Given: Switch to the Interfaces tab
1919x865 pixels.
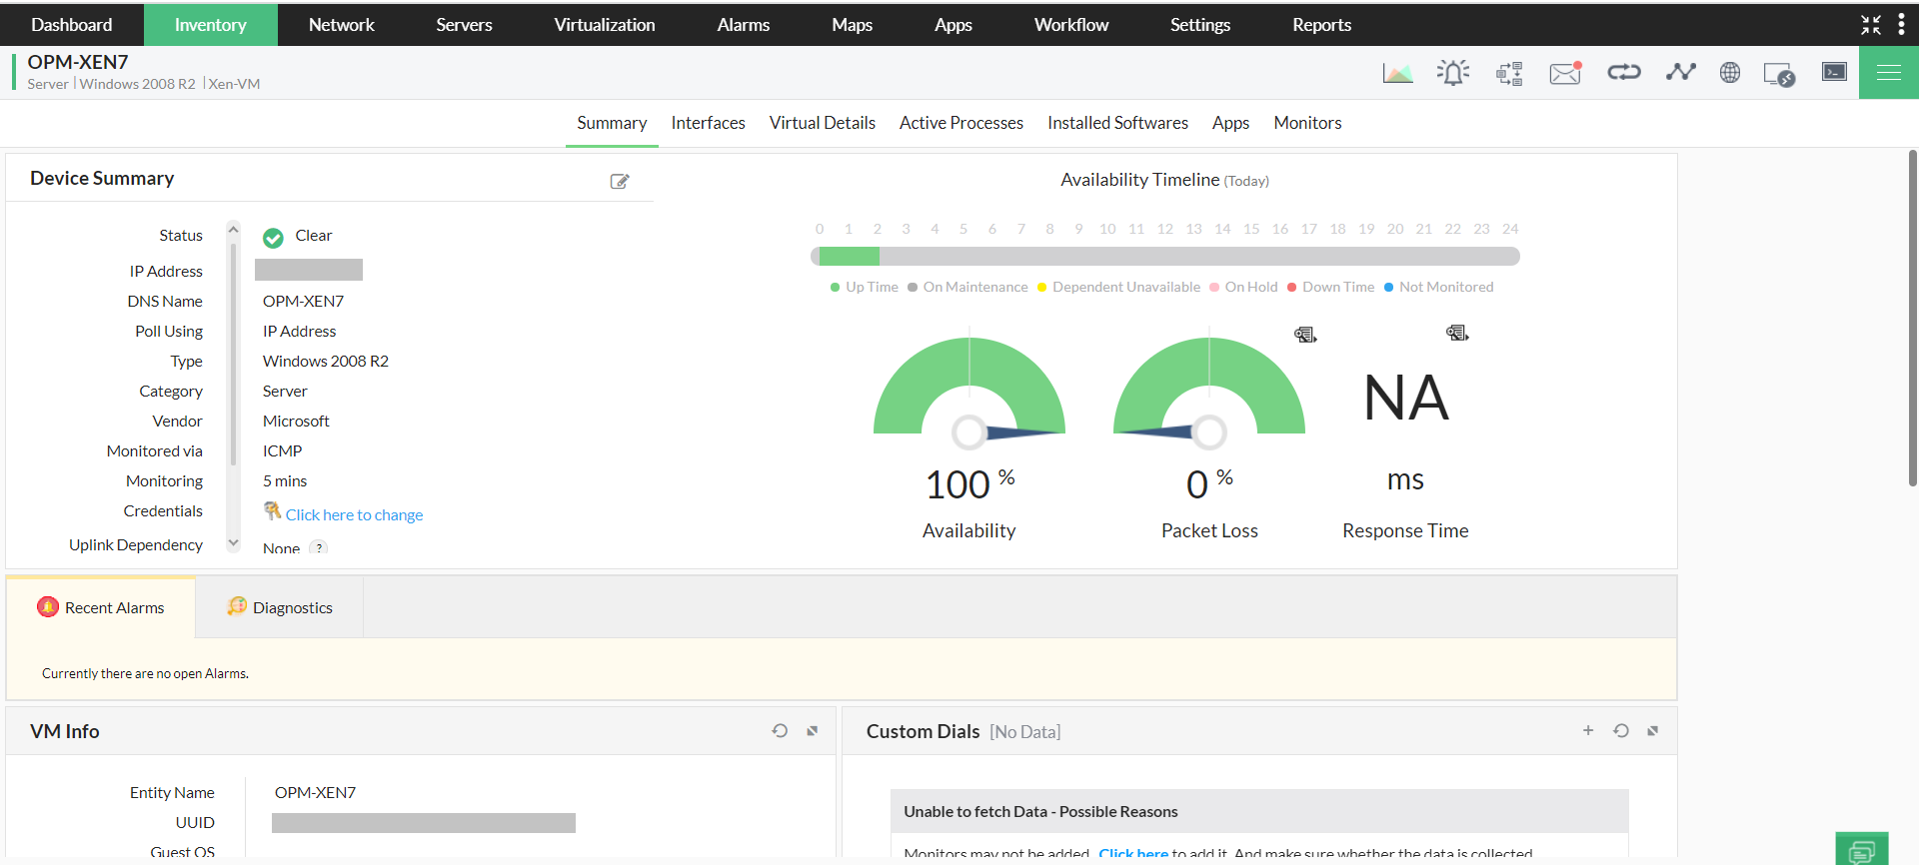Looking at the screenshot, I should tap(708, 123).
